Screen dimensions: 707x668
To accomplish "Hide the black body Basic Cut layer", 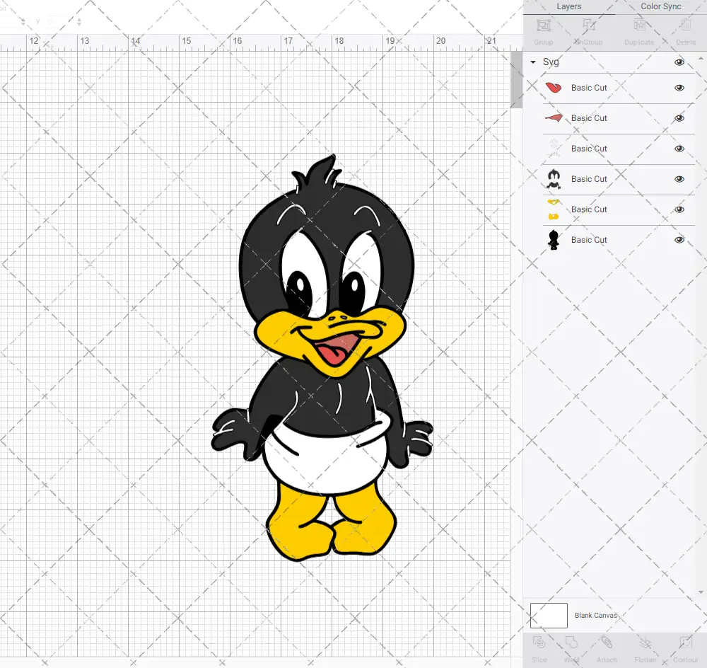I will [679, 179].
